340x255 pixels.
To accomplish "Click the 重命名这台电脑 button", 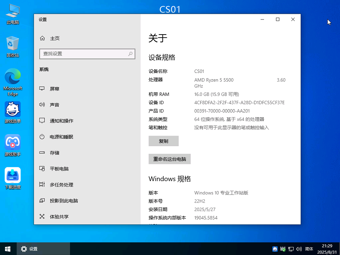I will tap(169, 159).
